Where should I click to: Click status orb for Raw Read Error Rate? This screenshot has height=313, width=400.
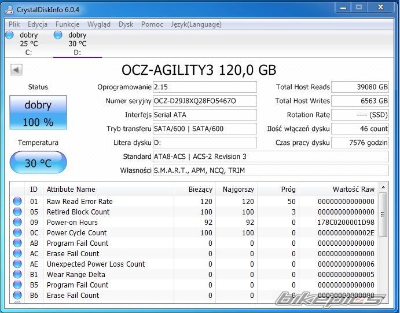(17, 202)
